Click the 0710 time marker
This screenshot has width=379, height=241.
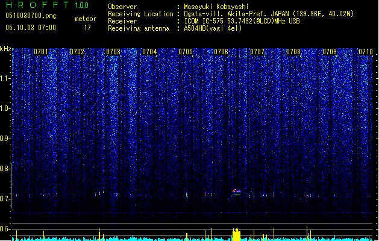tap(366, 52)
